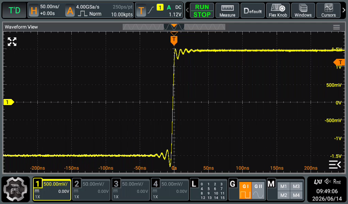Viewport: 348px width, 204px height.
Task: Open the trigger T settings panel
Action: [141, 10]
